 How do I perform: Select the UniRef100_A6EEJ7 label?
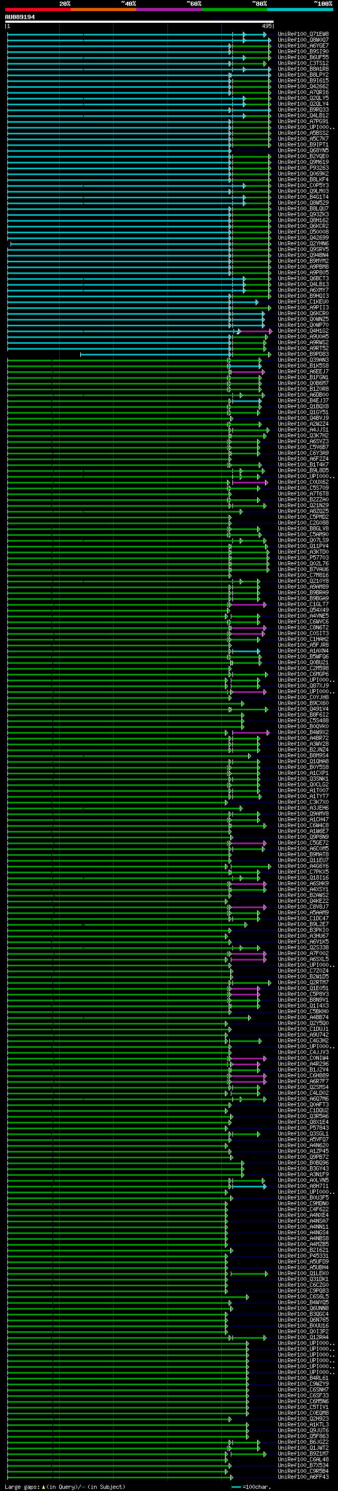[x=303, y=372]
